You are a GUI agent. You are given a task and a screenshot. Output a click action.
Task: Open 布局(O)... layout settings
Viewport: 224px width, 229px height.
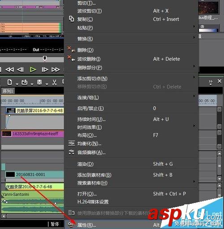[131, 135]
